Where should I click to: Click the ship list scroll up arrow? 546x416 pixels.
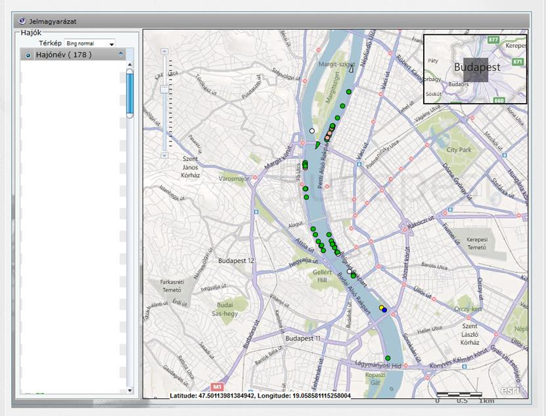pos(130,64)
